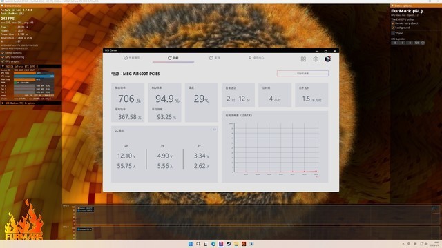Open the third MSI Center tab

point(215,58)
